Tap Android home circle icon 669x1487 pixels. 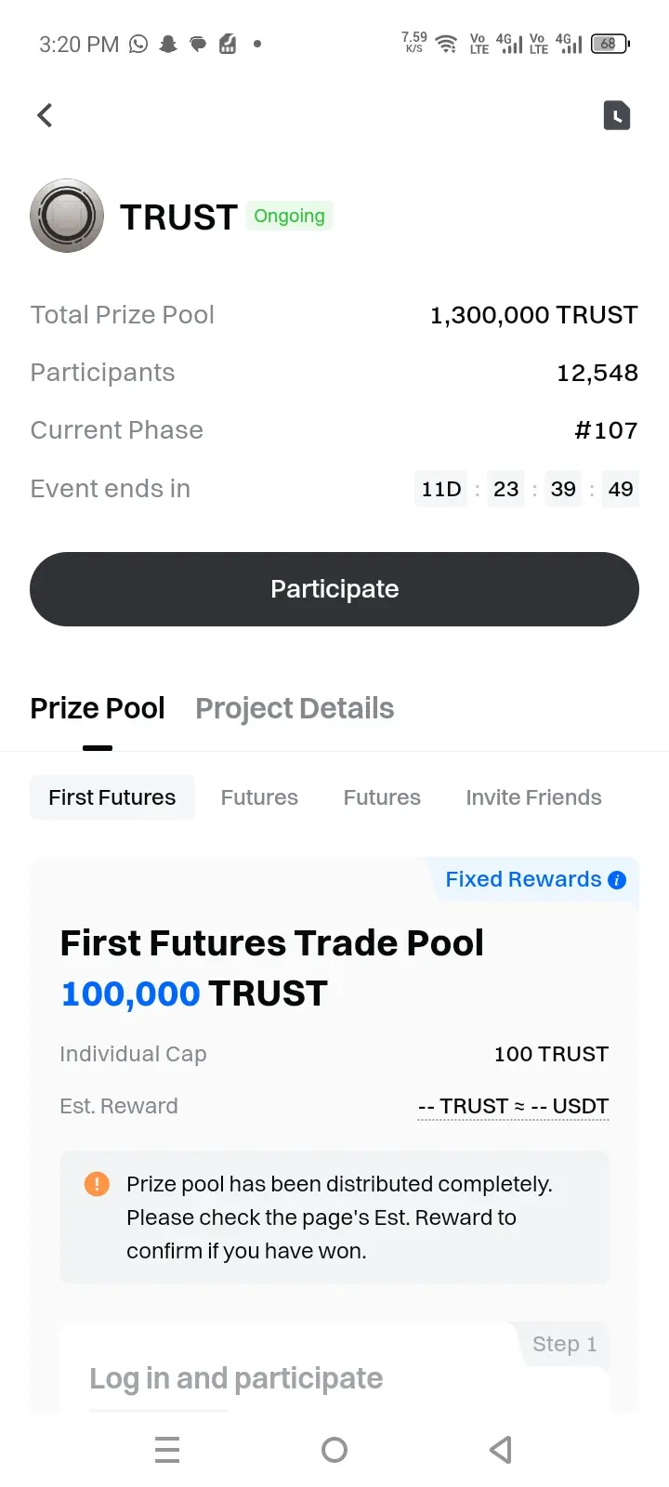[334, 1450]
